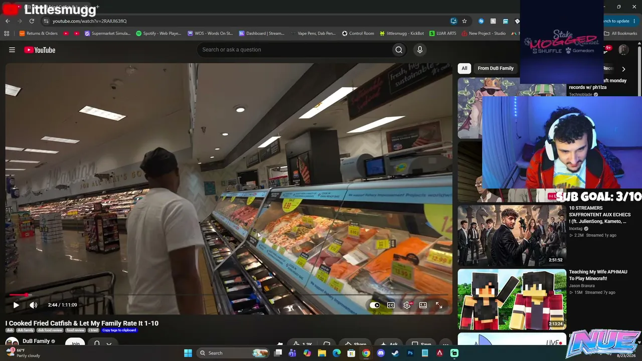
Task: Open Photoshop from the taskbar
Action: (x=410, y=353)
